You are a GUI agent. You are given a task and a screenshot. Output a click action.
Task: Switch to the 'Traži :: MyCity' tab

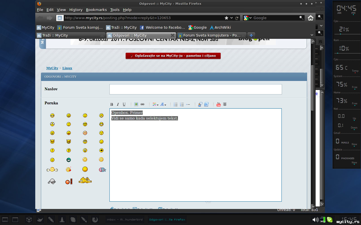71,35
